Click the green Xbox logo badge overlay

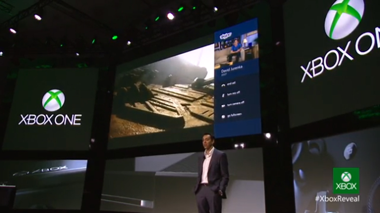click(x=346, y=181)
